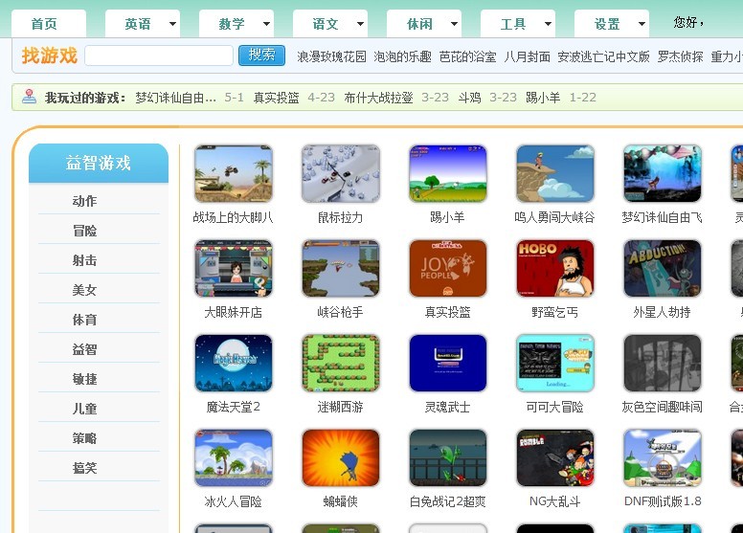743x533 pixels.
Task: Expand the 英语 dropdown arrow
Action: pos(172,24)
